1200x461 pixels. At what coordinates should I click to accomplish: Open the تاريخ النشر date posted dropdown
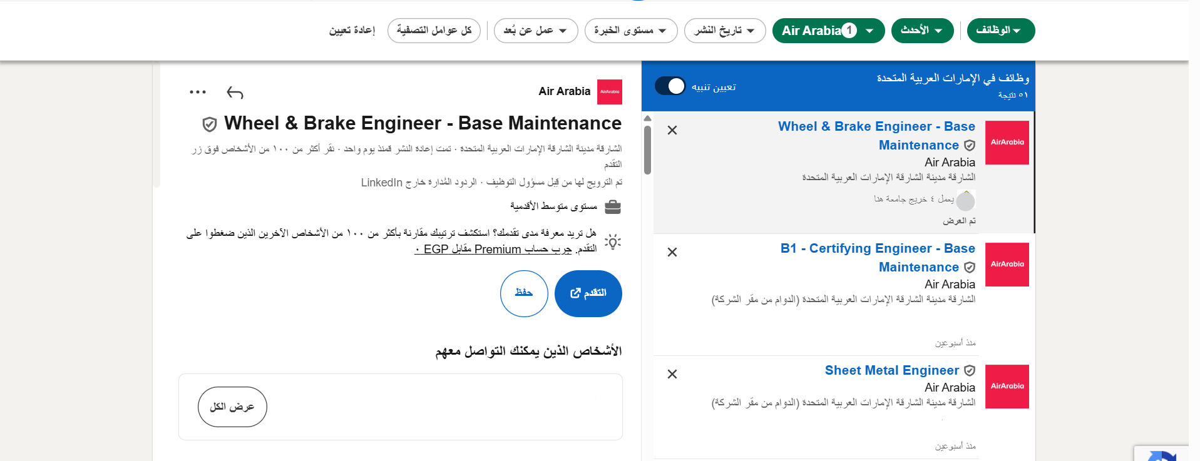click(725, 31)
